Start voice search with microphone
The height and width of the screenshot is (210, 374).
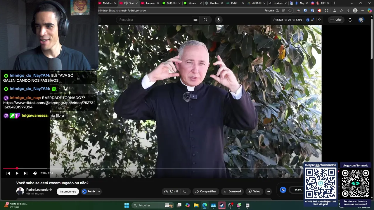click(219, 20)
